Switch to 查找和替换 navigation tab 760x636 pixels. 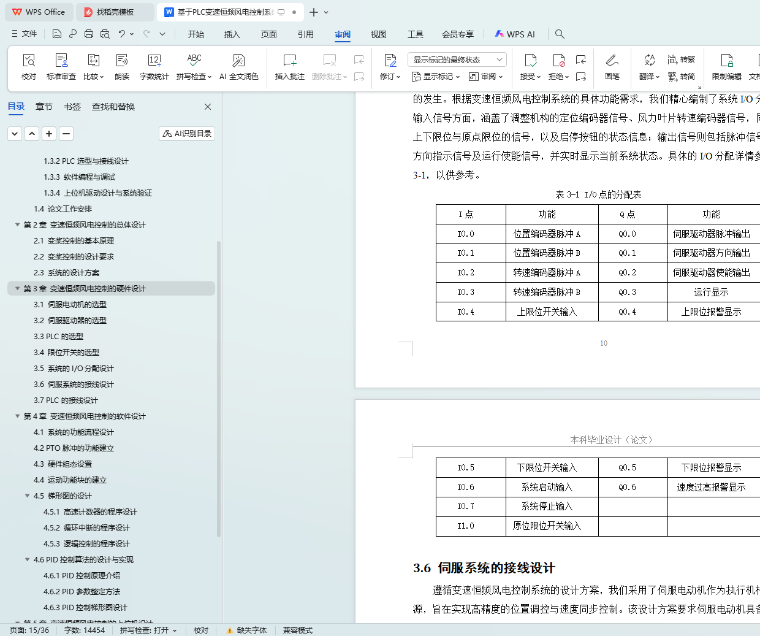(x=113, y=107)
